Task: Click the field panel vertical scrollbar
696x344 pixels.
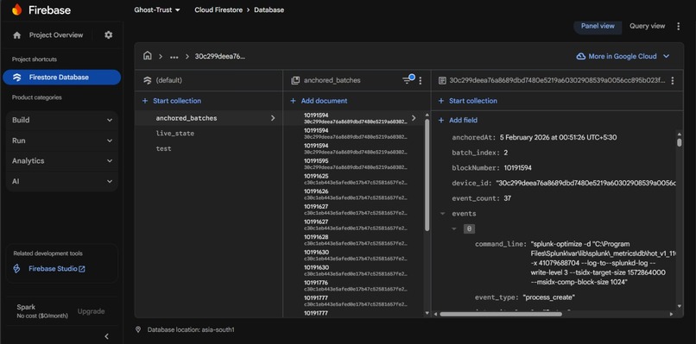Action: 679,142
